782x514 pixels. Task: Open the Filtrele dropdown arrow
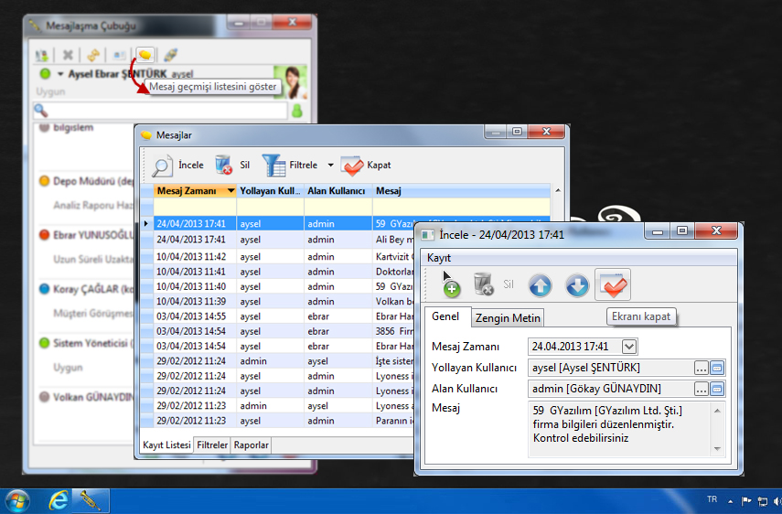pos(327,166)
